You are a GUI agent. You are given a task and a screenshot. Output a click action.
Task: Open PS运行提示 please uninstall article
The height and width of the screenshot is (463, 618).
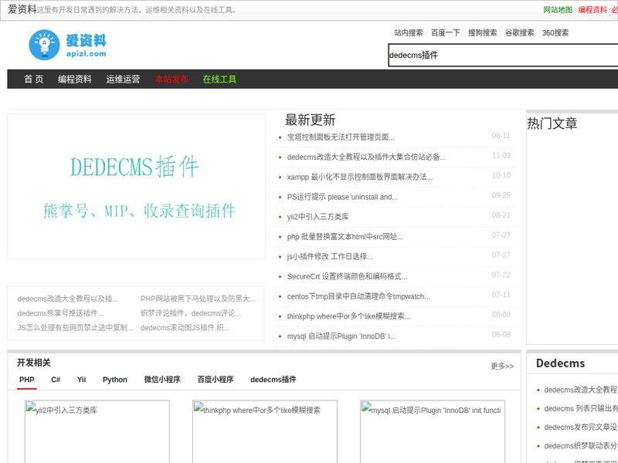tap(342, 197)
